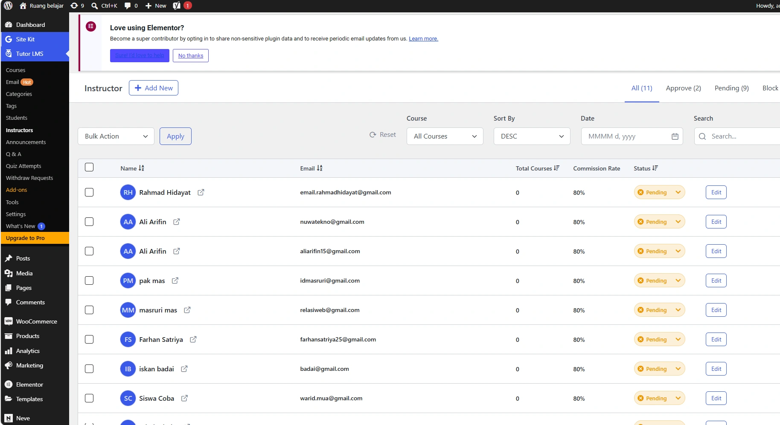The width and height of the screenshot is (780, 425).
Task: Expand Pending status dropdown for nuwatekno@gmail.com
Action: [659, 222]
